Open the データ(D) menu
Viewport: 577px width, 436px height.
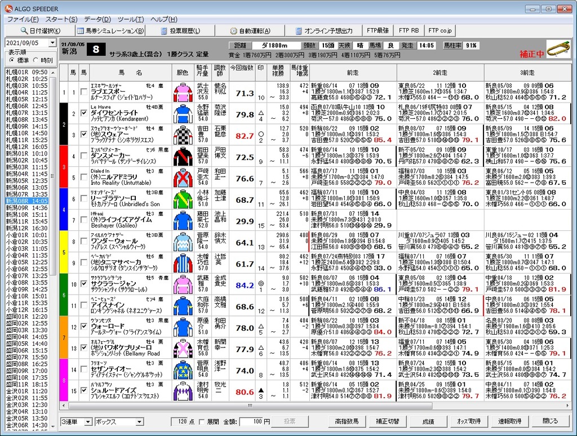[97, 20]
